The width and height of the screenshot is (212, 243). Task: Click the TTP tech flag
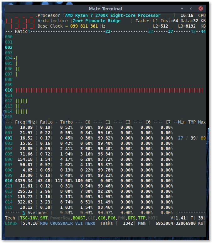pyautogui.click(x=142, y=218)
